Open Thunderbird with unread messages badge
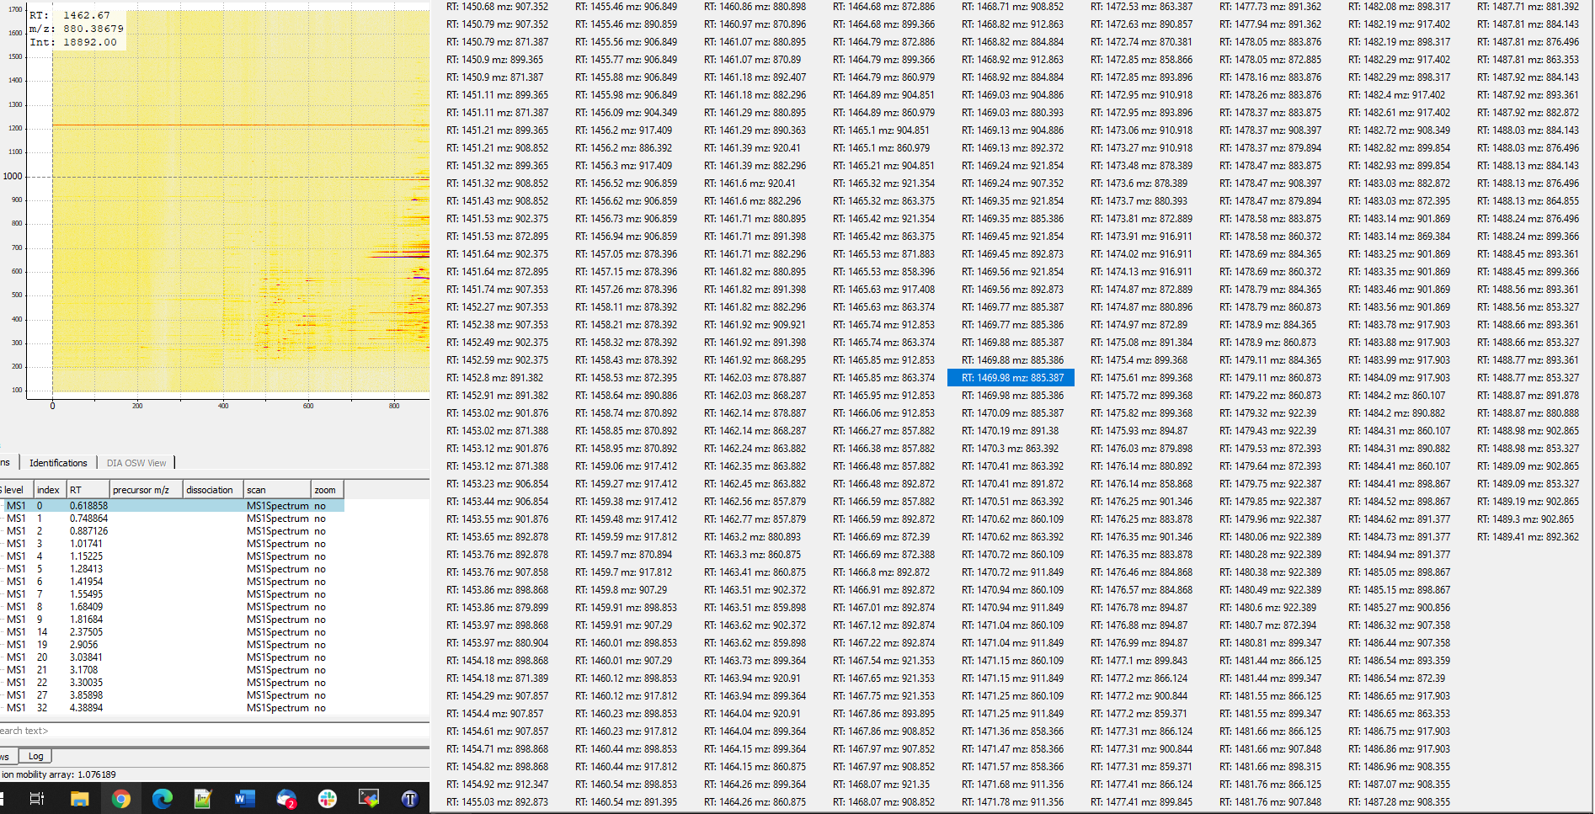The image size is (1595, 814). [285, 798]
